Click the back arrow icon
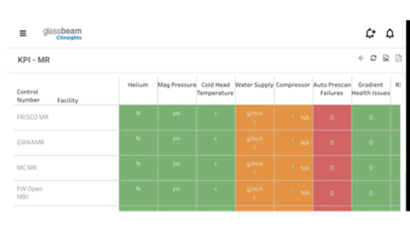The width and height of the screenshot is (410, 231). pos(361,59)
